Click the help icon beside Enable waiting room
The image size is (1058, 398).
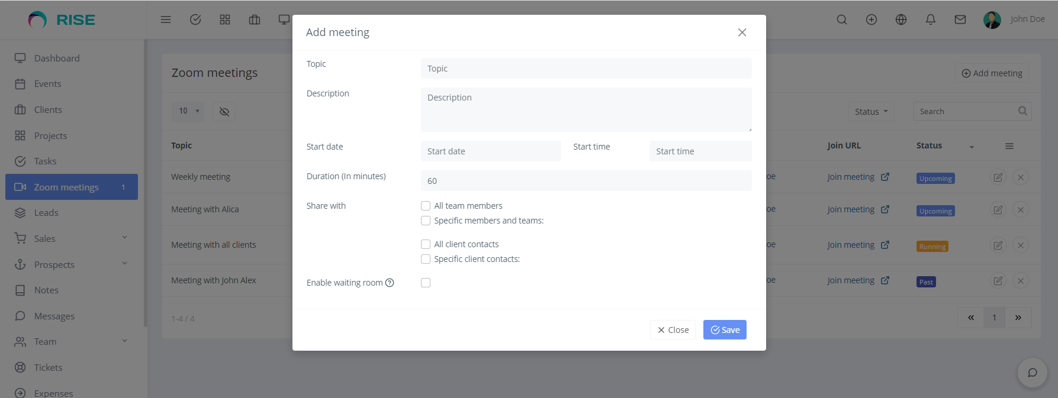click(390, 283)
